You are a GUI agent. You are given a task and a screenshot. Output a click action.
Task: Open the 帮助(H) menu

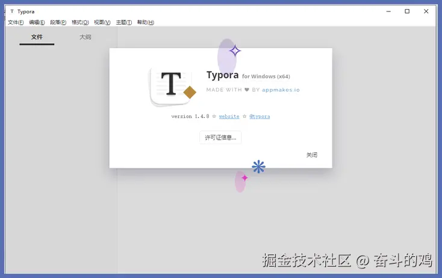point(146,22)
